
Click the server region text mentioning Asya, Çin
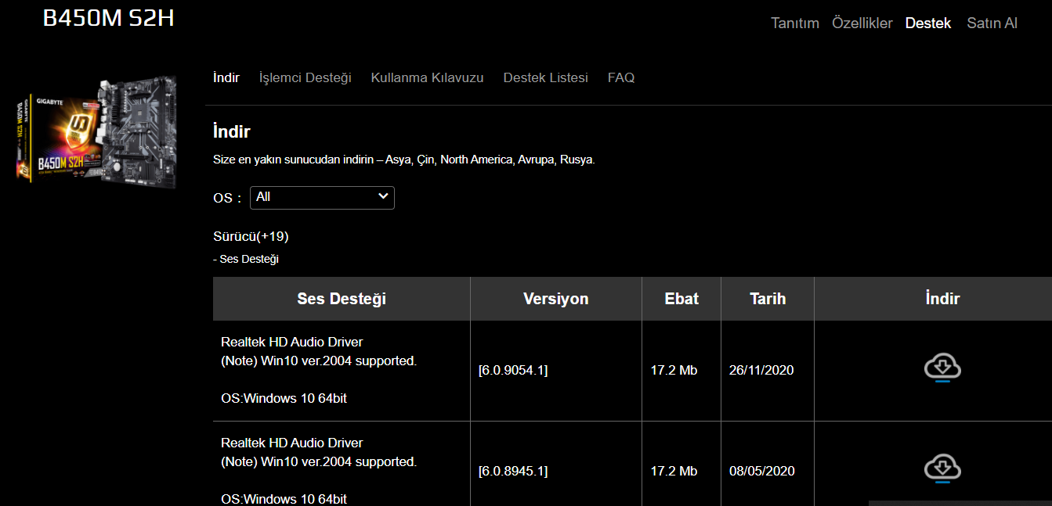[404, 160]
